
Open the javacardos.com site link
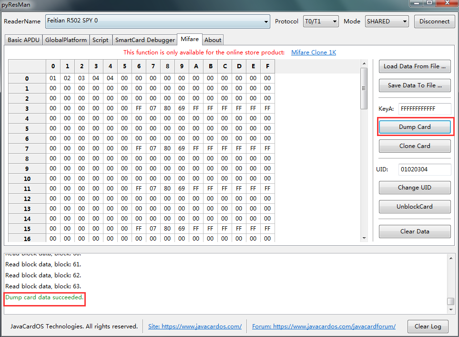194,326
